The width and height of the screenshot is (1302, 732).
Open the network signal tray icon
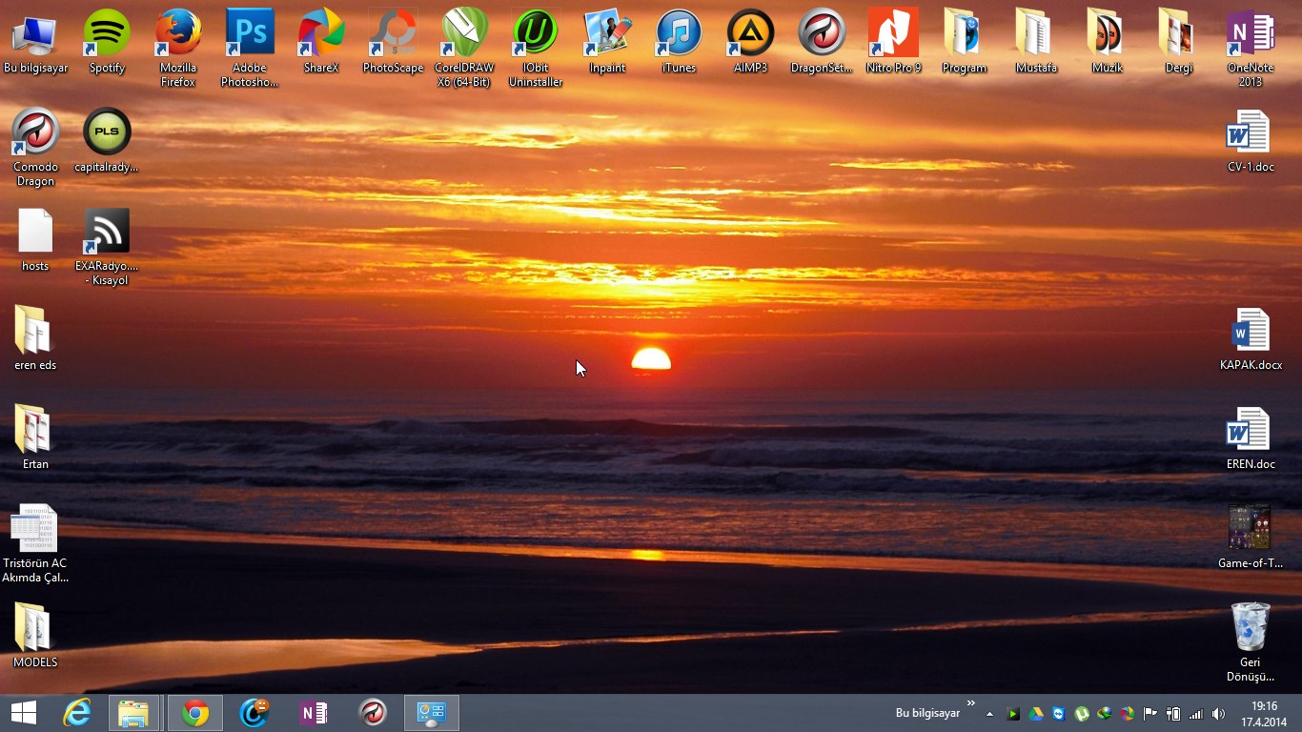click(1196, 714)
